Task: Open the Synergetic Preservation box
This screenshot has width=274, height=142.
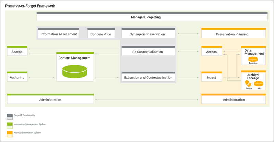Action: coord(148,33)
